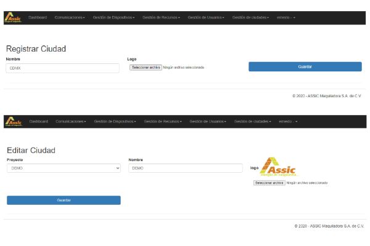Expand Gestión de ciudades in the top navbar
This screenshot has width=370, height=246.
click(251, 18)
